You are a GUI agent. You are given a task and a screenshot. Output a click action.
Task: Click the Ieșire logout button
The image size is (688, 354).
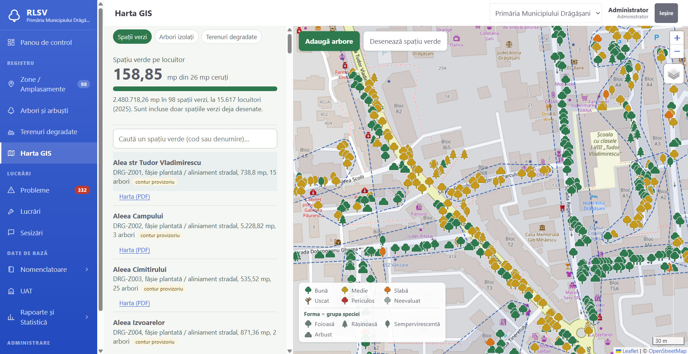pos(666,13)
